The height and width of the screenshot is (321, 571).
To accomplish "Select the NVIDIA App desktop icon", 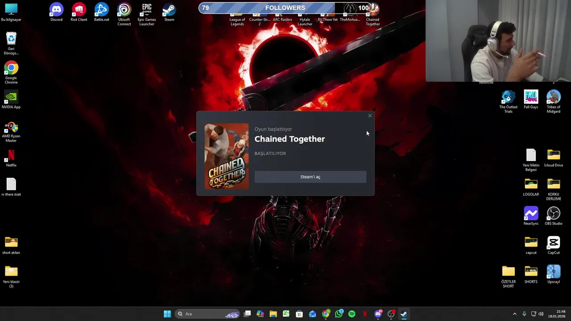I will (11, 100).
